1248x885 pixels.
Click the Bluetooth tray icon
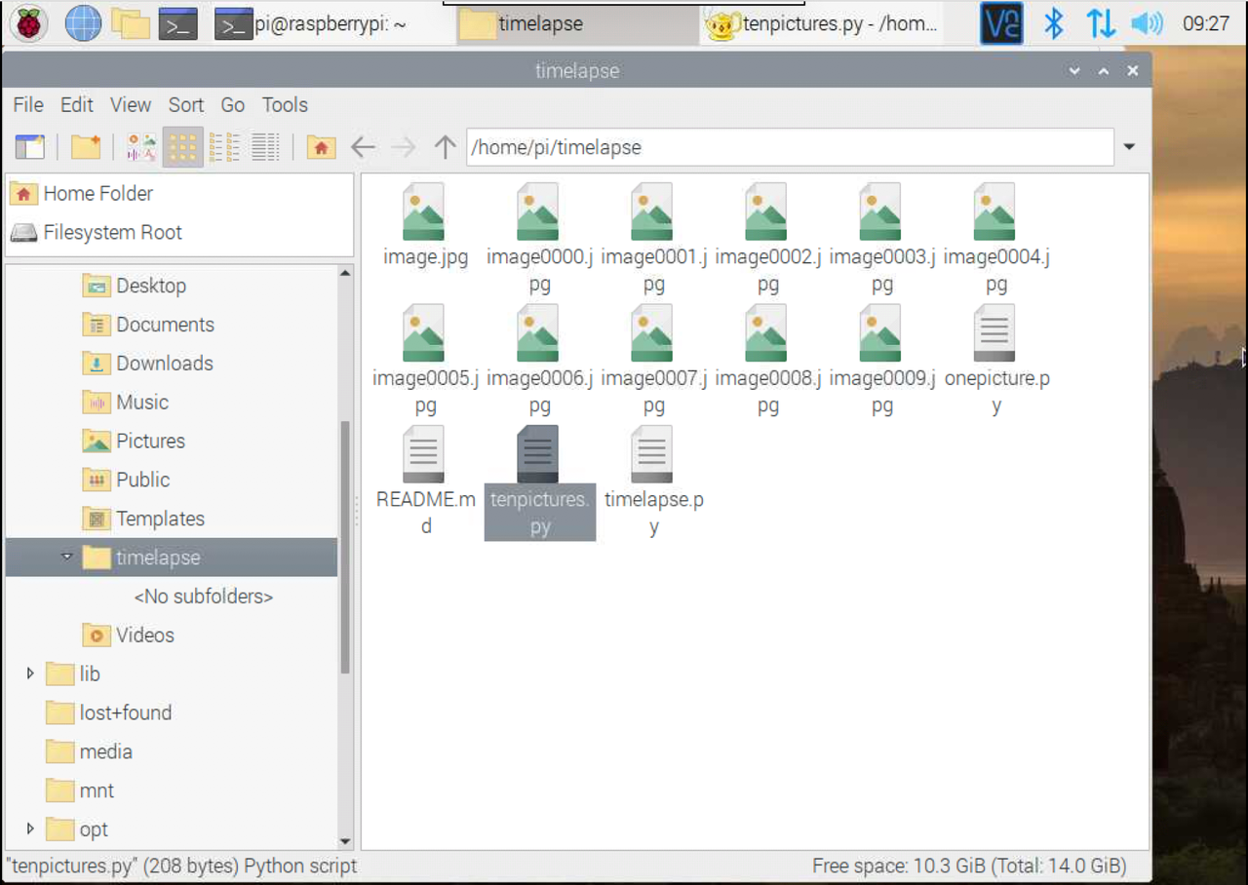1053,23
